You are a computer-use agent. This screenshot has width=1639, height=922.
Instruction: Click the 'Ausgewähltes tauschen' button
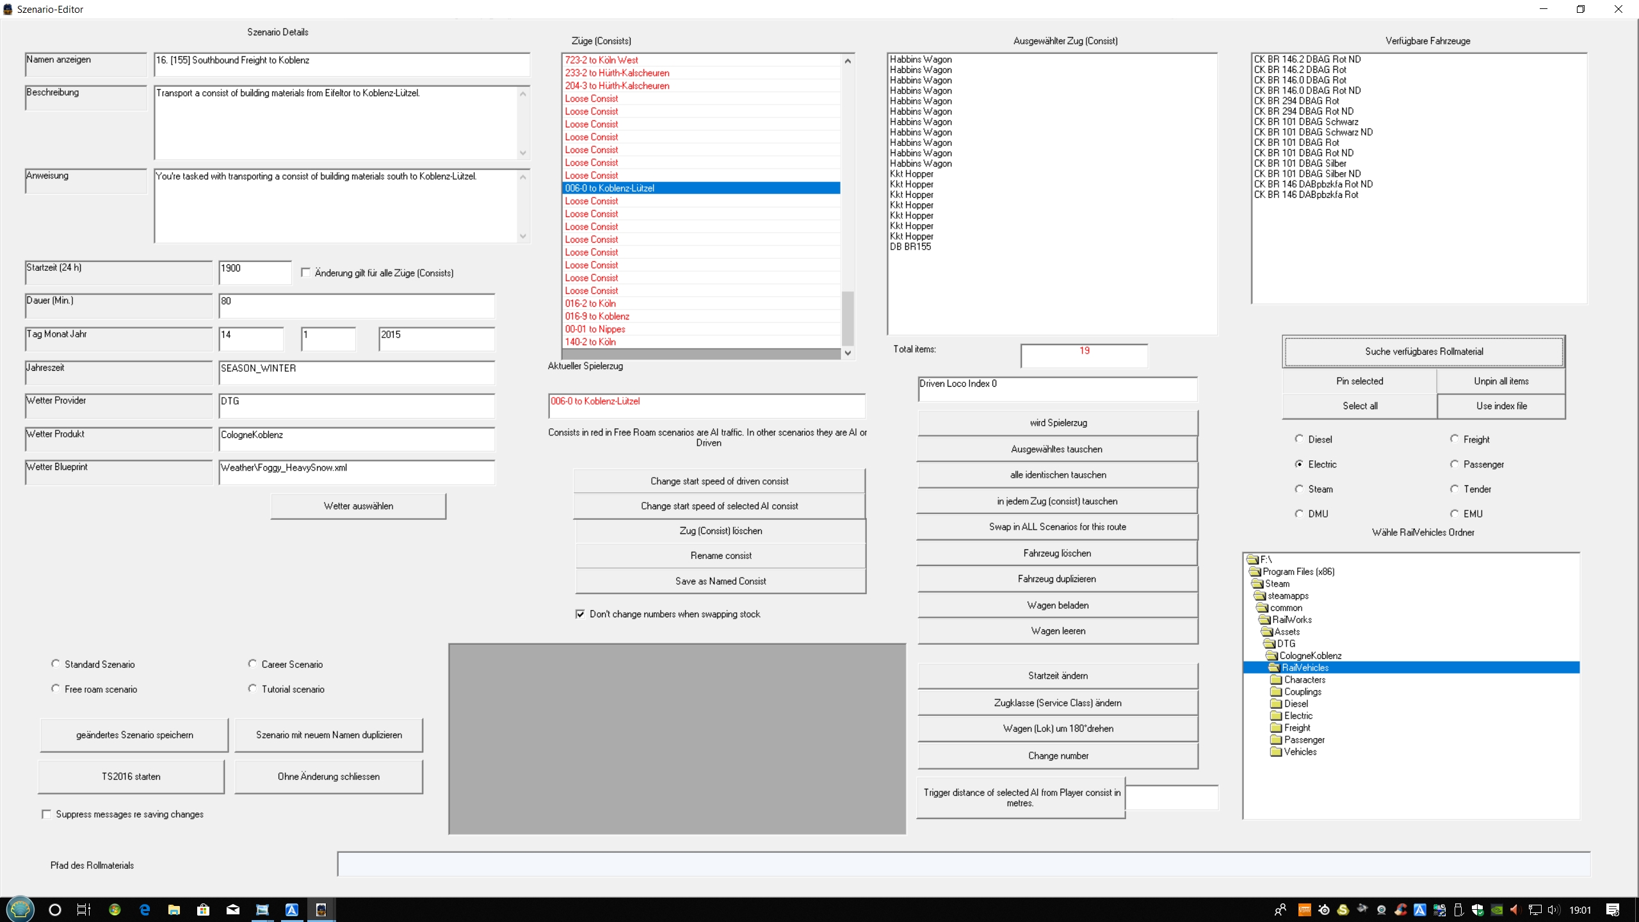[x=1057, y=449]
